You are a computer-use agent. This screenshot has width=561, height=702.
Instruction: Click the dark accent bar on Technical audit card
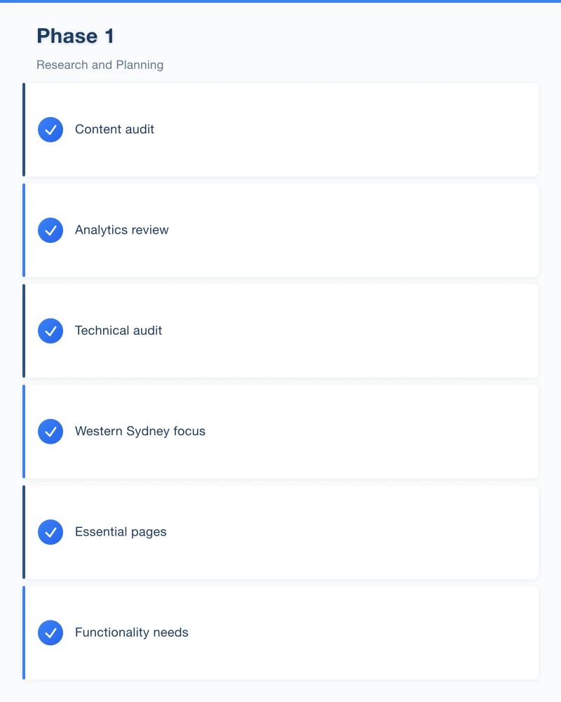pos(24,331)
